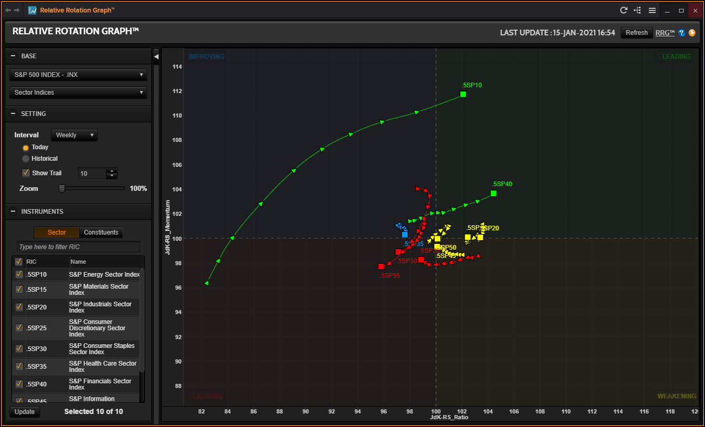Select the green .5SP40 square marker
Screen dimensions: 705x427
tap(493, 193)
